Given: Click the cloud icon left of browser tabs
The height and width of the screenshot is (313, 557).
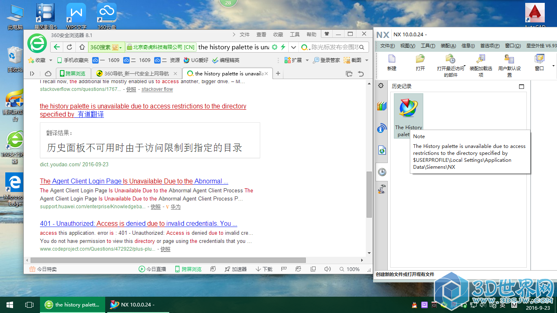Looking at the screenshot, I should (48, 74).
